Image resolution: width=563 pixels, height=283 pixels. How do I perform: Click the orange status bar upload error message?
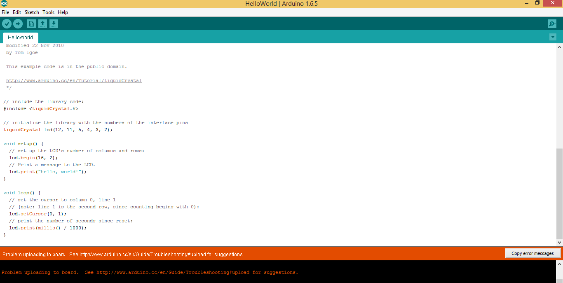(x=123, y=254)
